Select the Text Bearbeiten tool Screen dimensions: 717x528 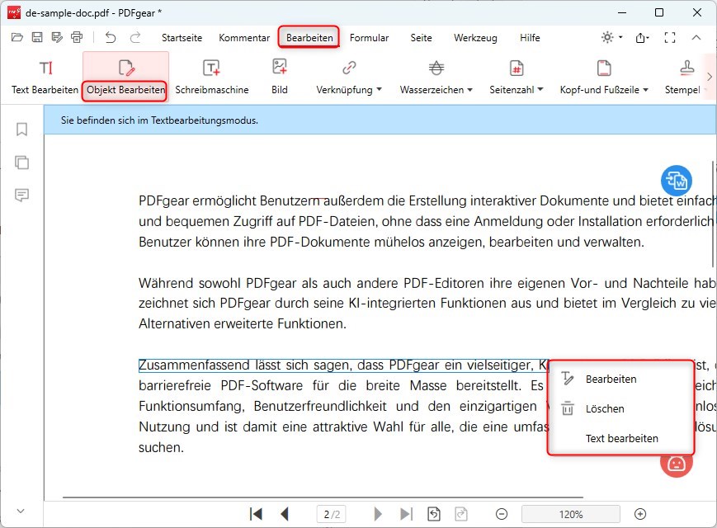click(45, 78)
